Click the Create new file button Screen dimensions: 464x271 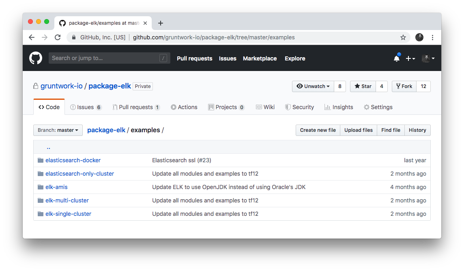click(x=318, y=130)
